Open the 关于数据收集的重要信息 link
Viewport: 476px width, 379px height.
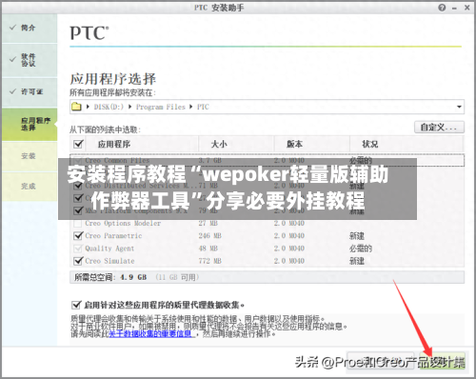150,334
